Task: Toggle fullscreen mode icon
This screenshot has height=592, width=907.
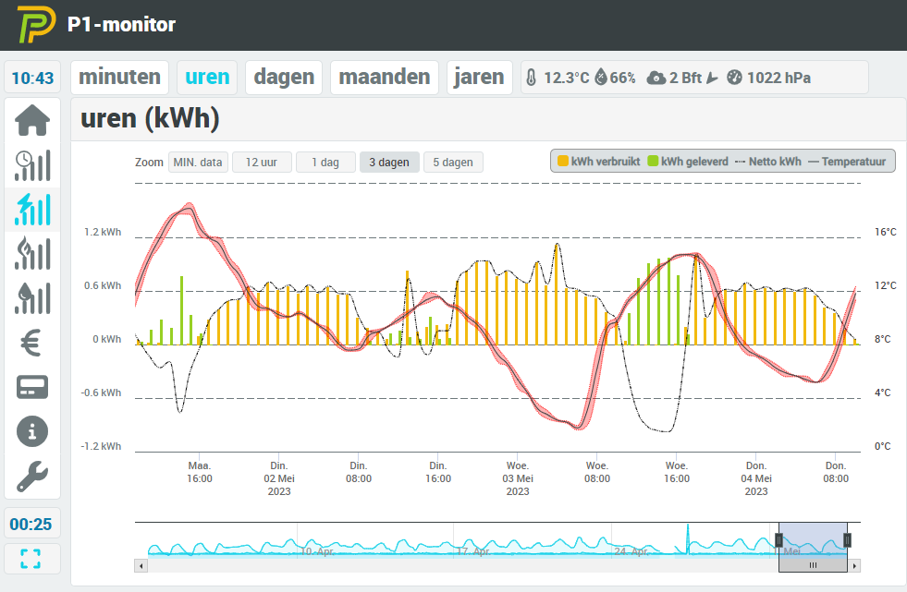Action: click(31, 559)
